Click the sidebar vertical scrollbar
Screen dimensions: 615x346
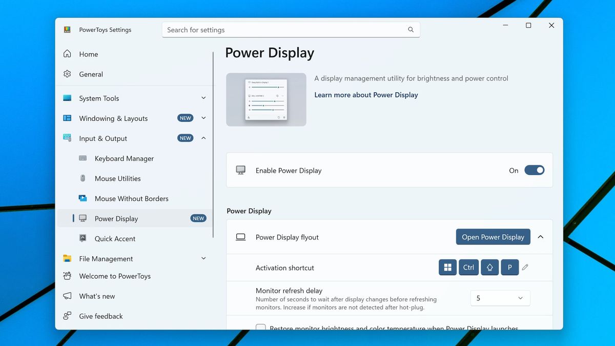pos(213,145)
